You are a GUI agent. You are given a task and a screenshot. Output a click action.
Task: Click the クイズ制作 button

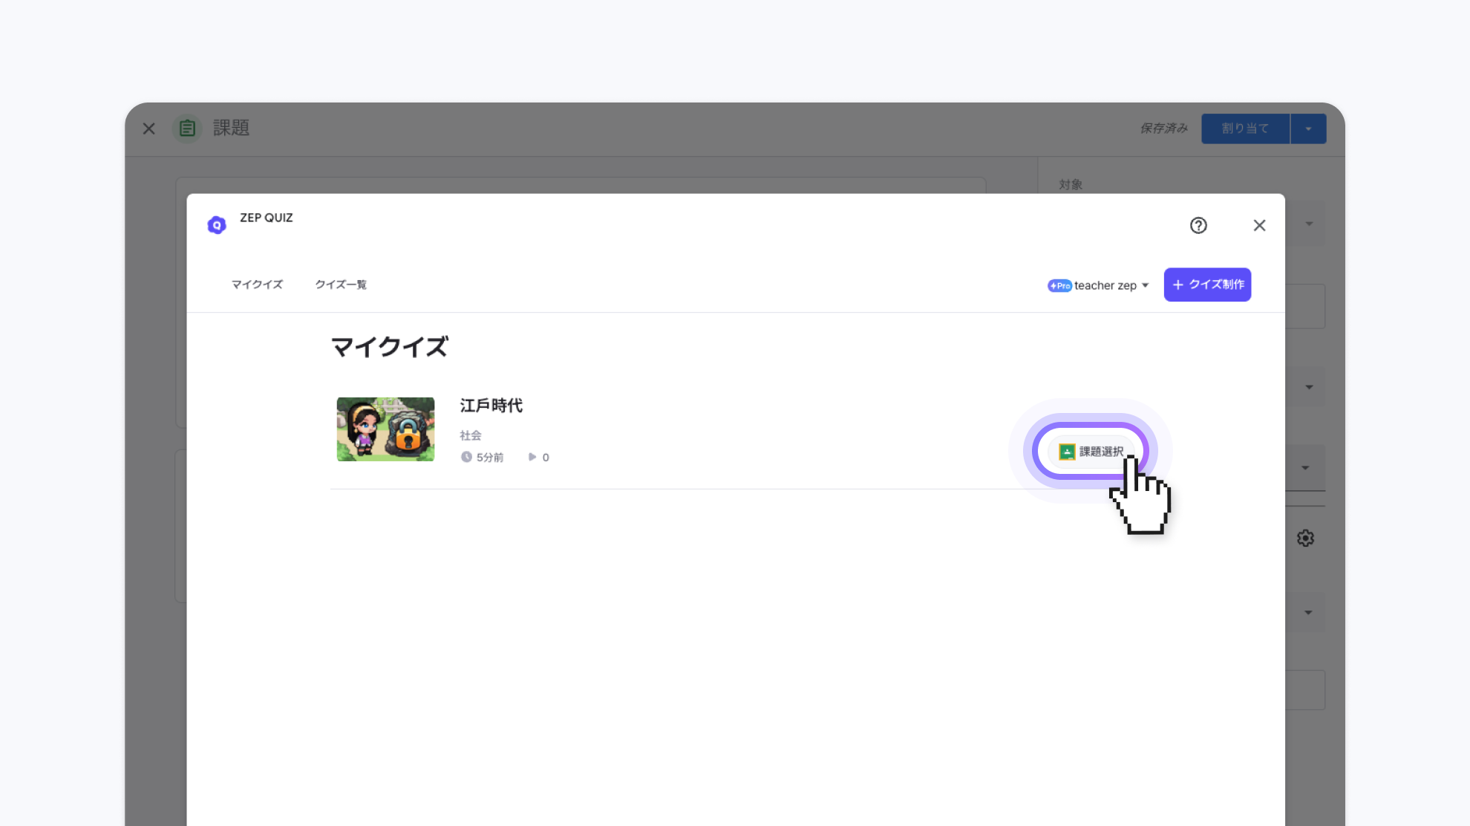click(x=1207, y=284)
